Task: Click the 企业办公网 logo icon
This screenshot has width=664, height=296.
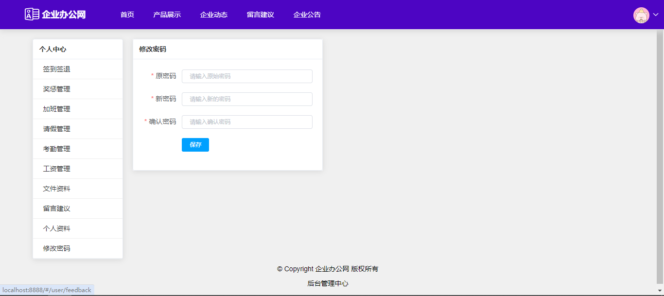Action: (x=32, y=15)
